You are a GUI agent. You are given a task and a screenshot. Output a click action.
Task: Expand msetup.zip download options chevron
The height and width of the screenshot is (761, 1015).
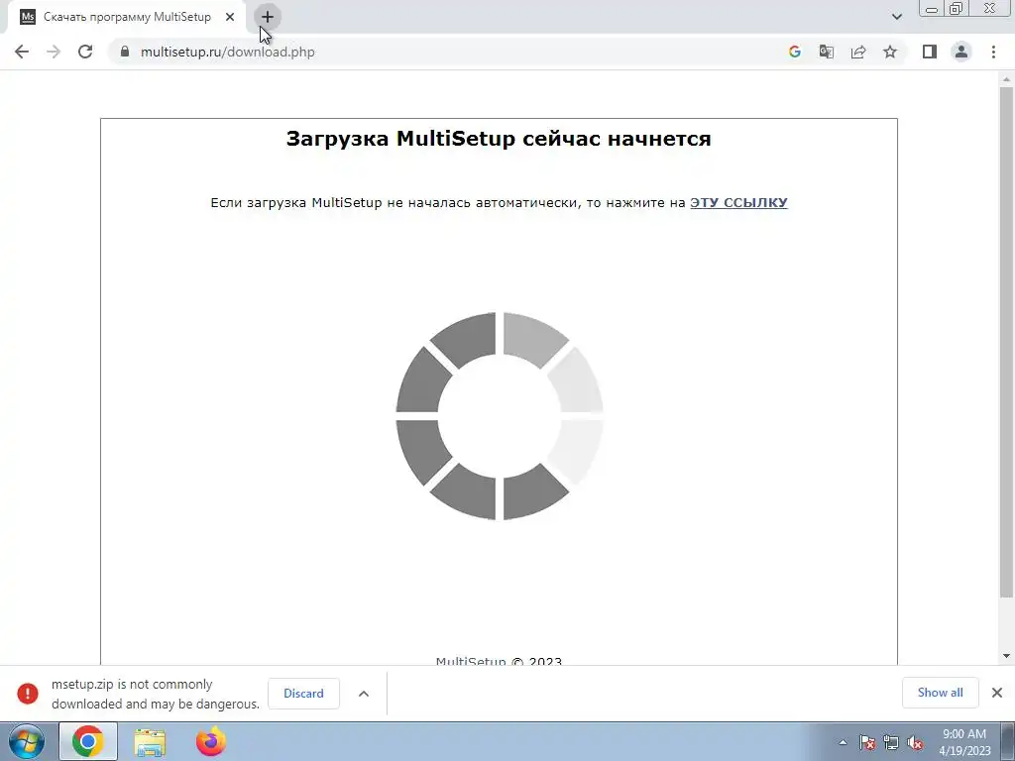[364, 693]
